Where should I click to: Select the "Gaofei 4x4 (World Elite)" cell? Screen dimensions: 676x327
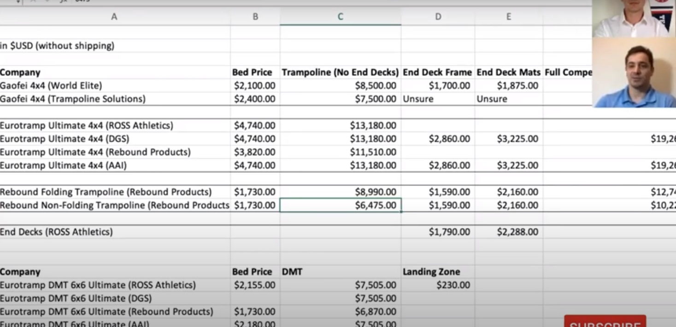pyautogui.click(x=115, y=86)
